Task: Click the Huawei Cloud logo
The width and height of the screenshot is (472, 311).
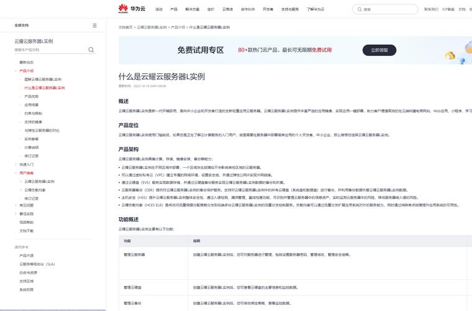Action: coord(132,9)
